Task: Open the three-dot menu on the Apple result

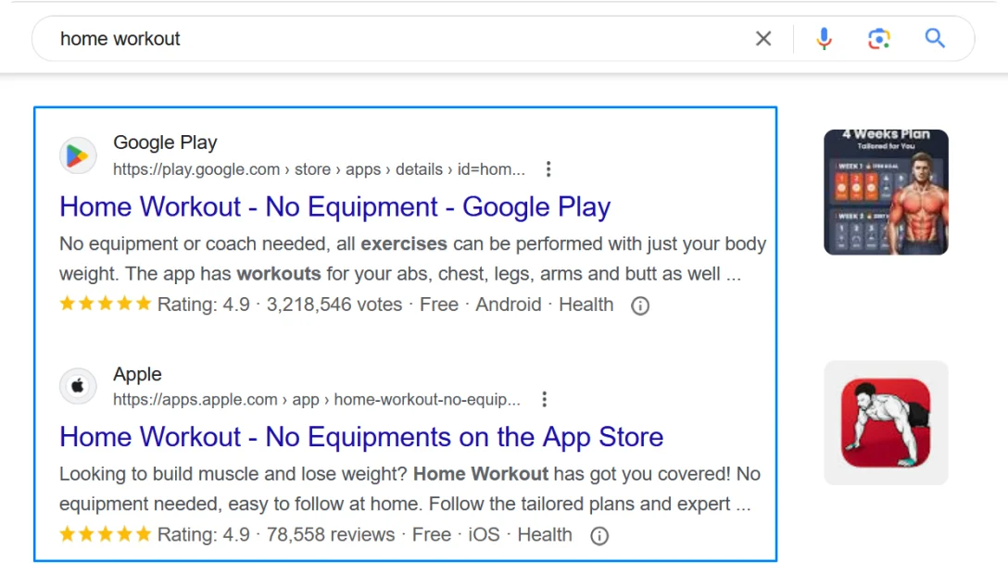Action: click(544, 399)
